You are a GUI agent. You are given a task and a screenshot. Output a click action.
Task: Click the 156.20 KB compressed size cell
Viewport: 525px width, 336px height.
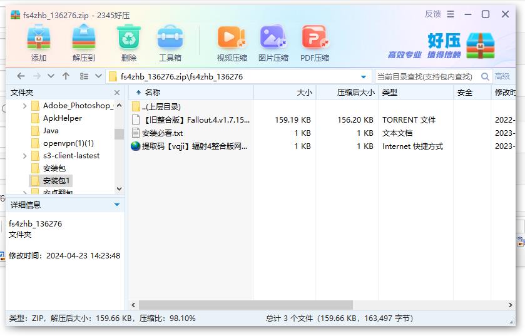pos(355,120)
